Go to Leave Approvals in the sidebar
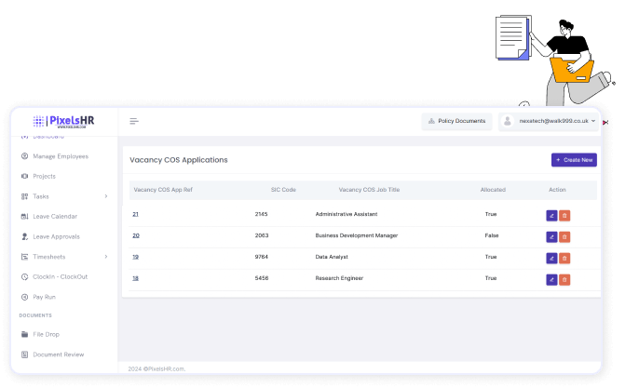The height and width of the screenshot is (388, 639). point(58,236)
